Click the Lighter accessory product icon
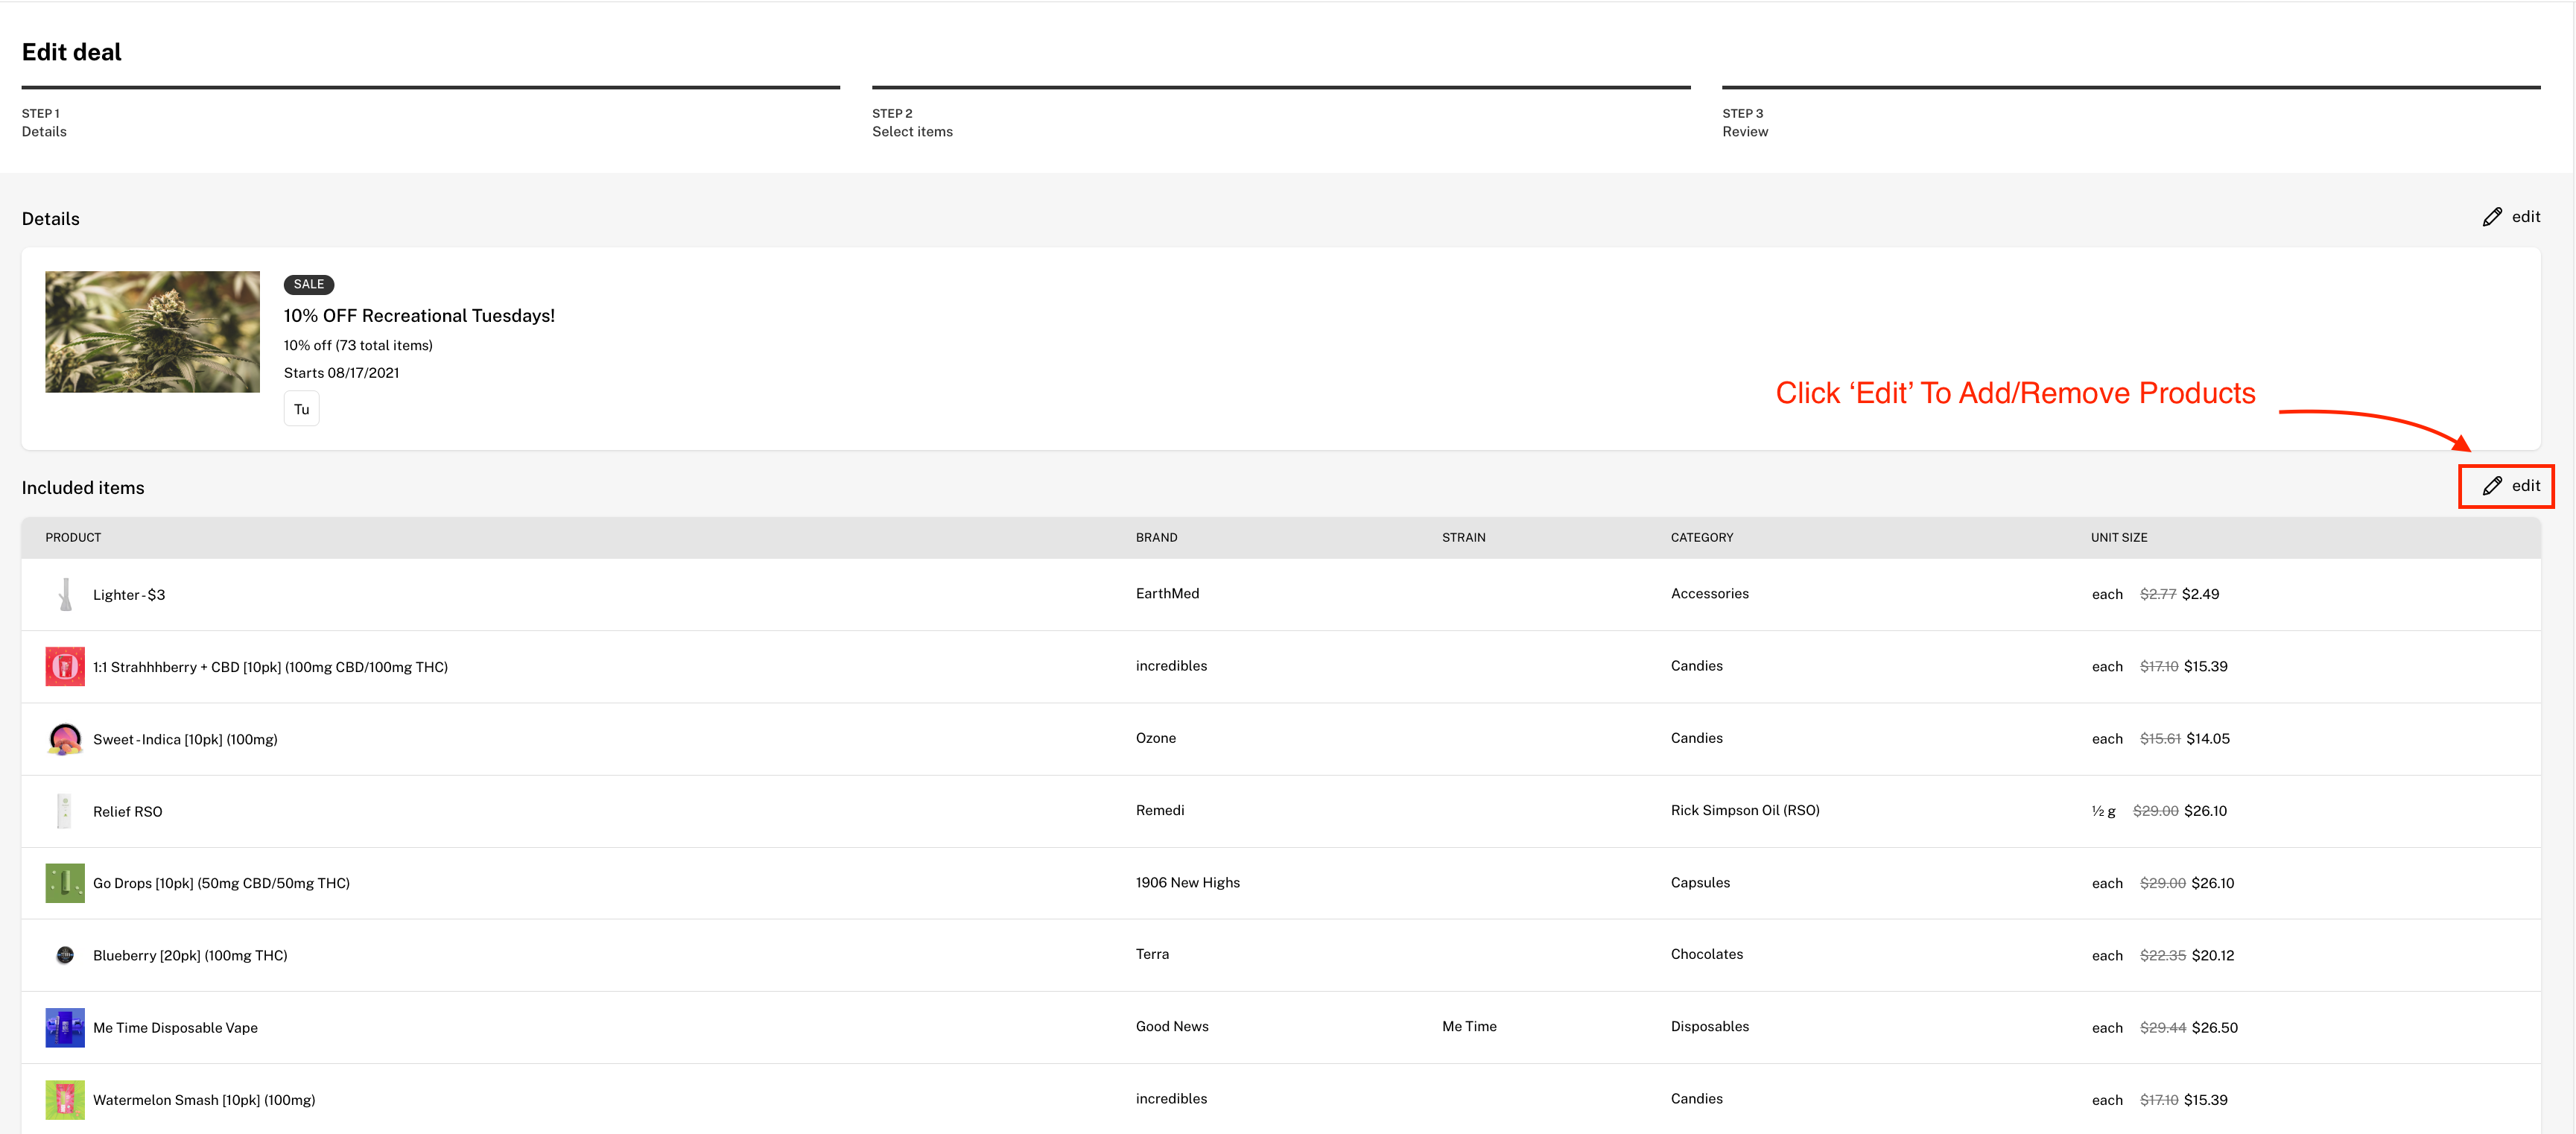This screenshot has height=1134, width=2576. [64, 593]
